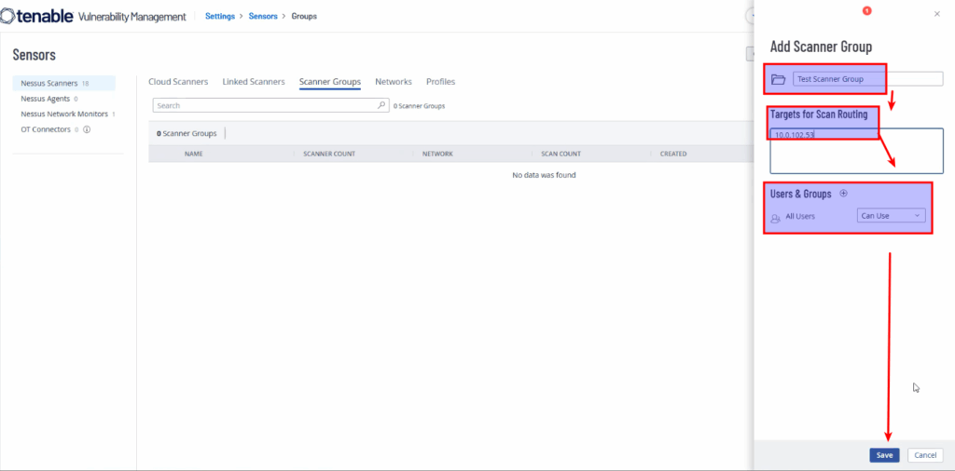Select Nessus Network Monitors in the sidebar

(64, 114)
